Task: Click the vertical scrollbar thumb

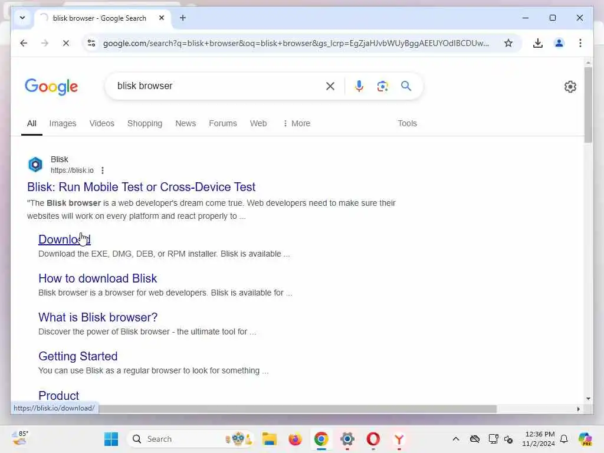Action: 588,105
